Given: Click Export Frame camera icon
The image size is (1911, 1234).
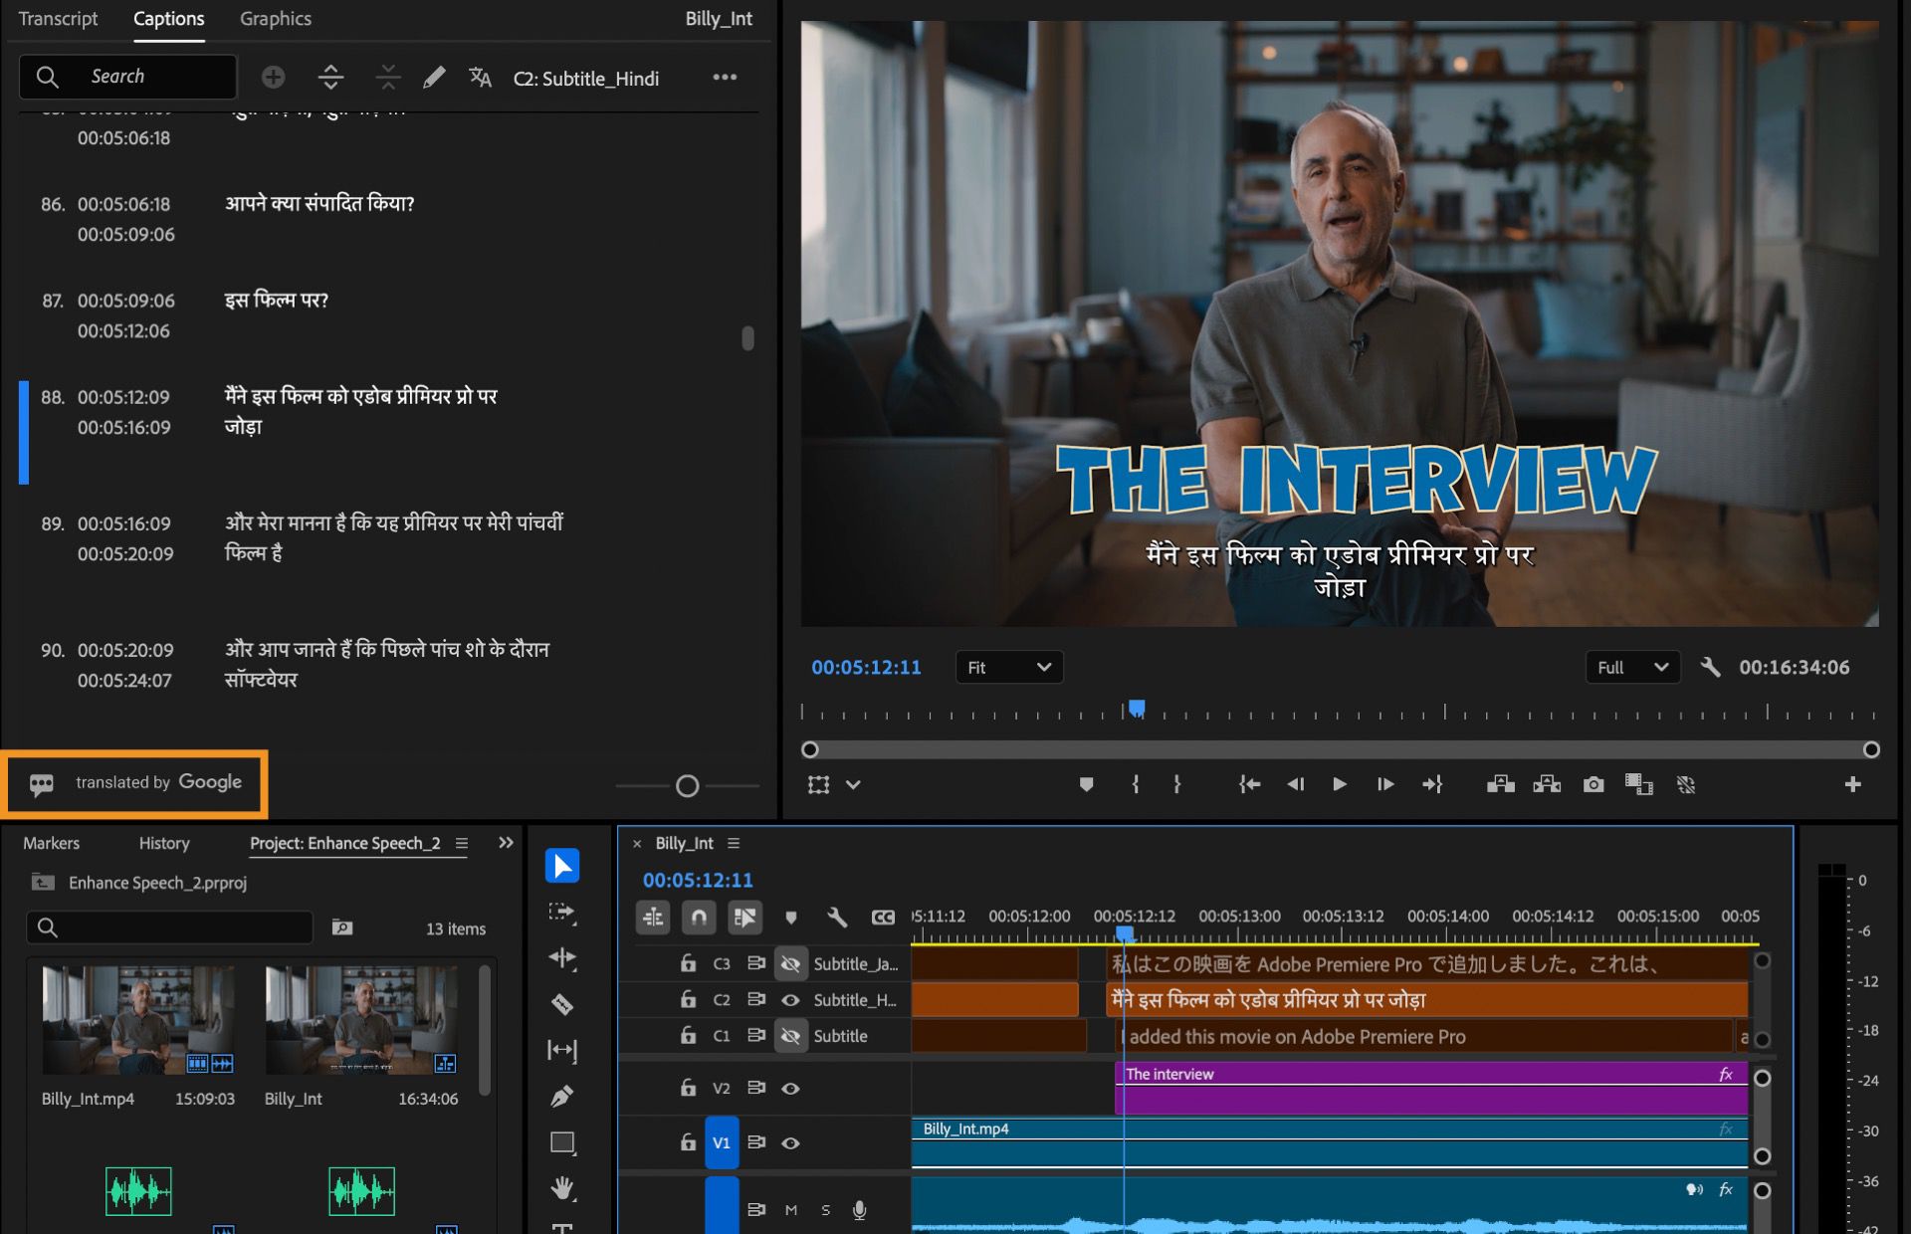Looking at the screenshot, I should (x=1593, y=785).
